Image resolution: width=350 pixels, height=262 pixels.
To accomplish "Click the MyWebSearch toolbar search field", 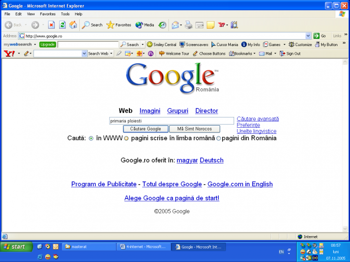I will coord(88,45).
